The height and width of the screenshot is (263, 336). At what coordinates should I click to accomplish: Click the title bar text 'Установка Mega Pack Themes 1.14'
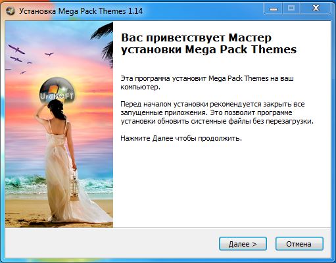(x=81, y=11)
